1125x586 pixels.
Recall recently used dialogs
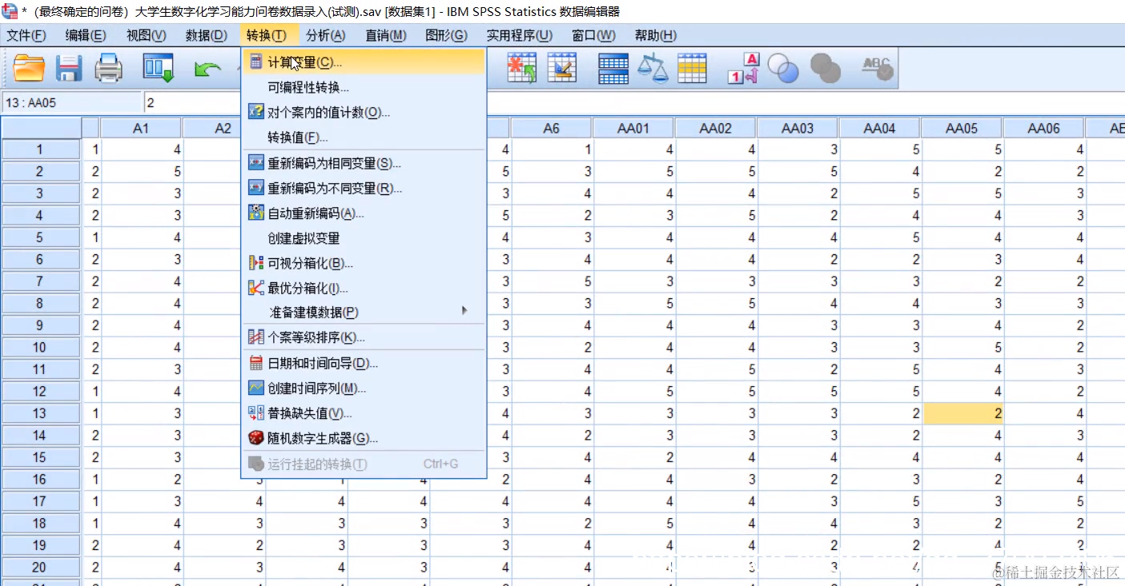[158, 69]
